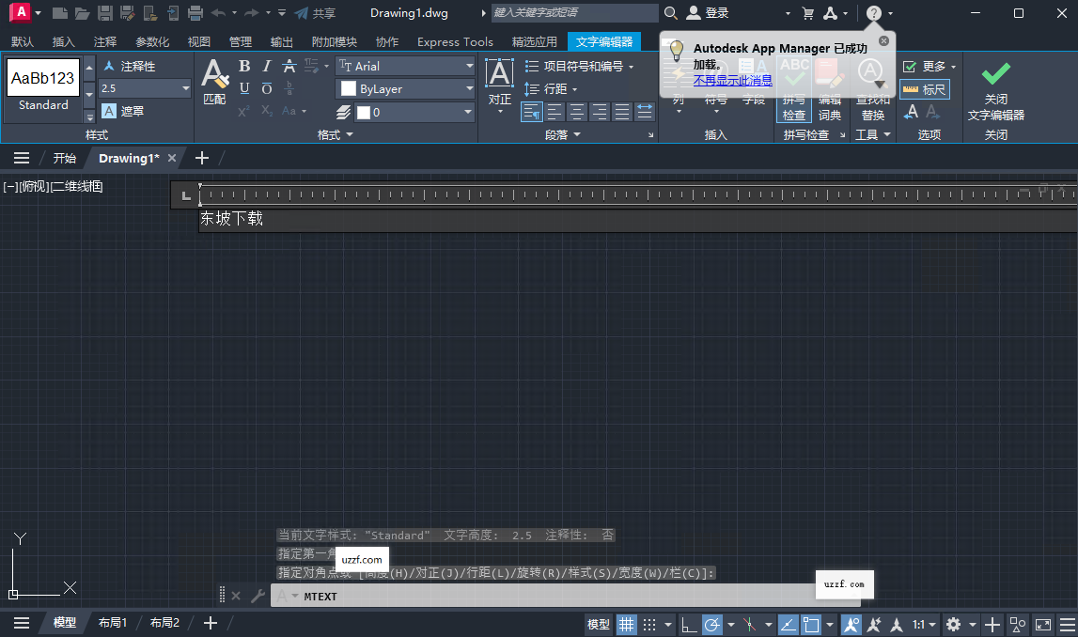Apply italic formatting
Screen dimensions: 1078x637
(x=266, y=66)
